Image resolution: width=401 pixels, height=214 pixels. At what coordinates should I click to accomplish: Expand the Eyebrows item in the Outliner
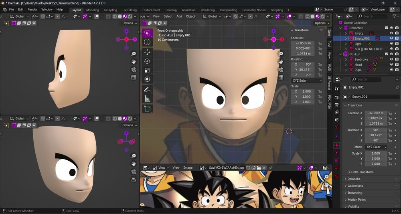tap(346, 59)
